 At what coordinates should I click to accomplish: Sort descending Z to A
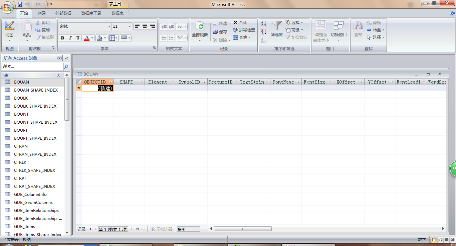pyautogui.click(x=264, y=32)
